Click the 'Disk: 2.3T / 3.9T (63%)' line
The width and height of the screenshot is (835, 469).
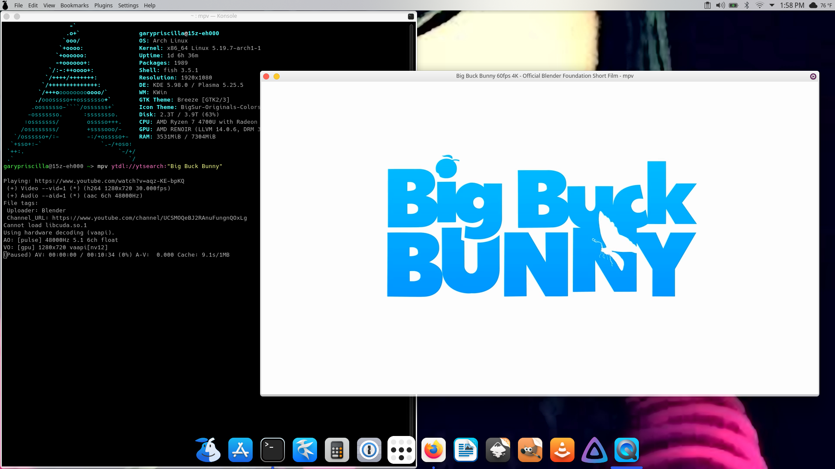coord(179,115)
